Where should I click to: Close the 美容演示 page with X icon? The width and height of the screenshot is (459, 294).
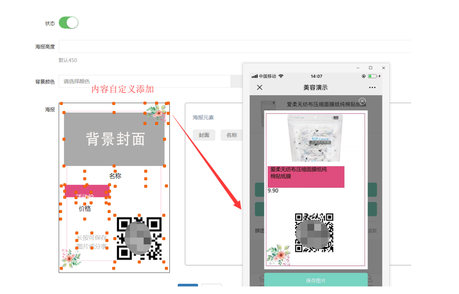(260, 88)
